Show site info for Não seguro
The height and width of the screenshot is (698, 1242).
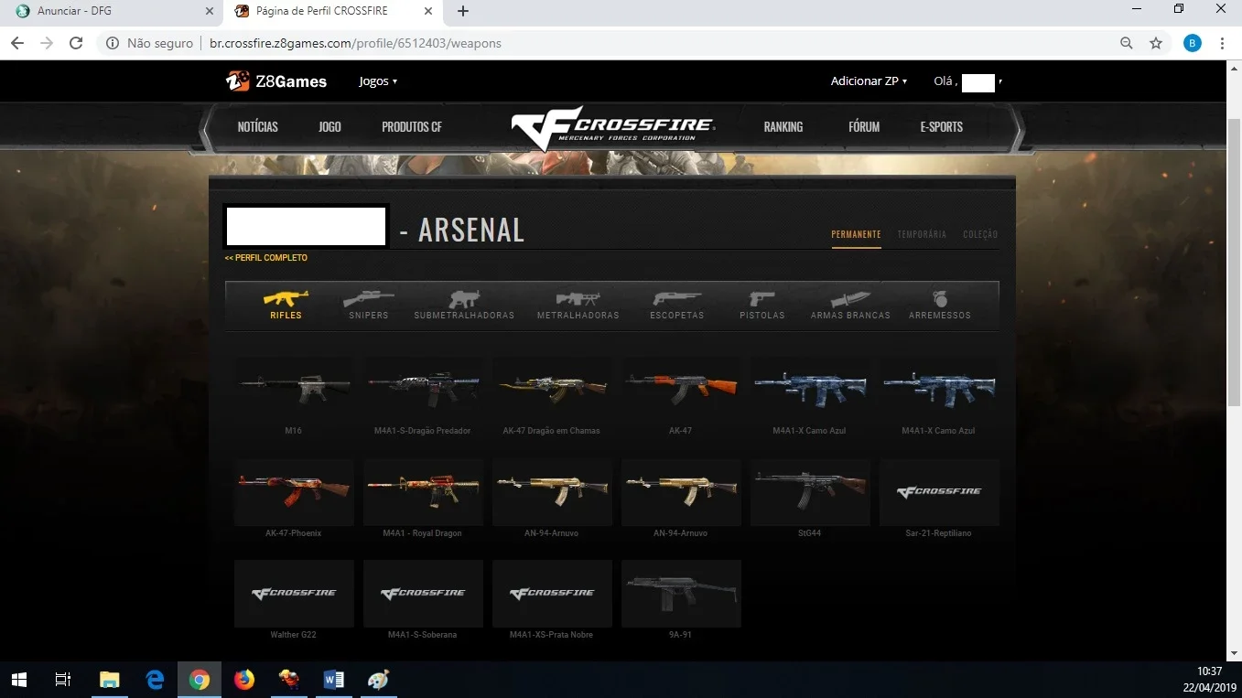pyautogui.click(x=149, y=43)
